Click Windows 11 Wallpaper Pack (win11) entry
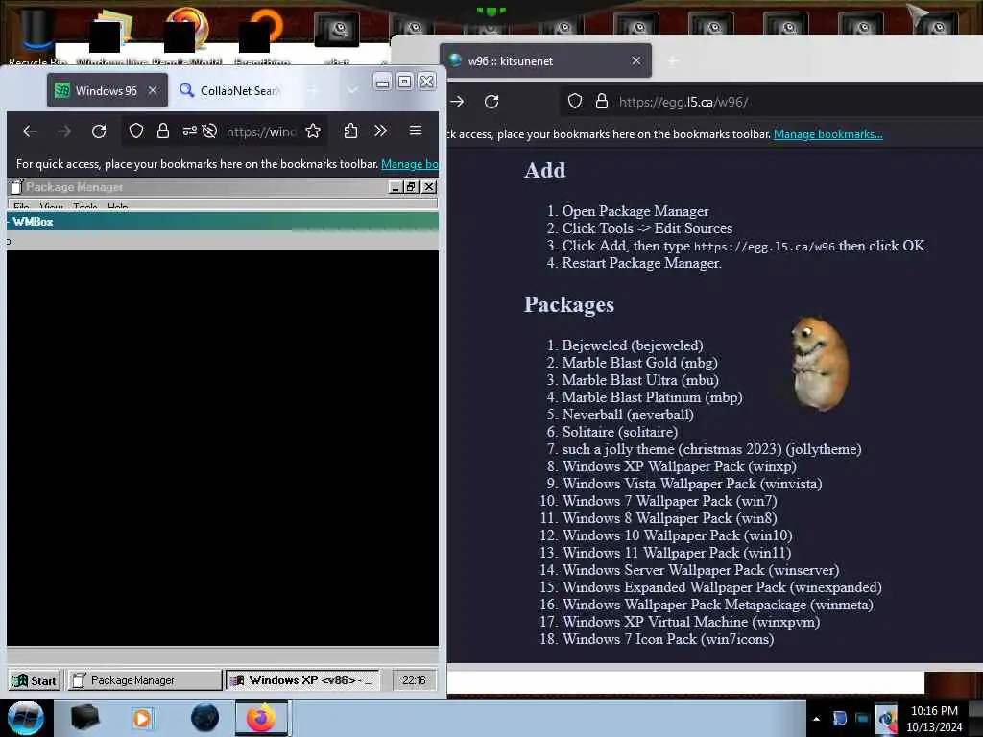Screen dimensions: 983x737 677,553
